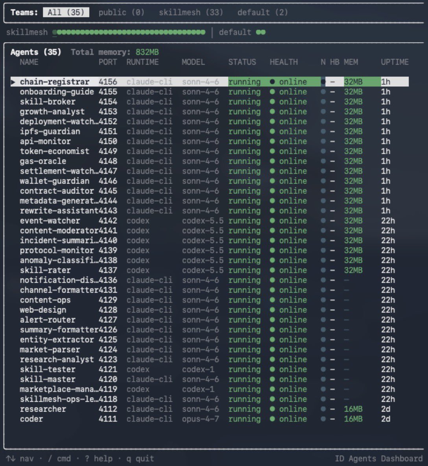Click green health dot for web-design
The width and height of the screenshot is (428, 466).
(272, 310)
